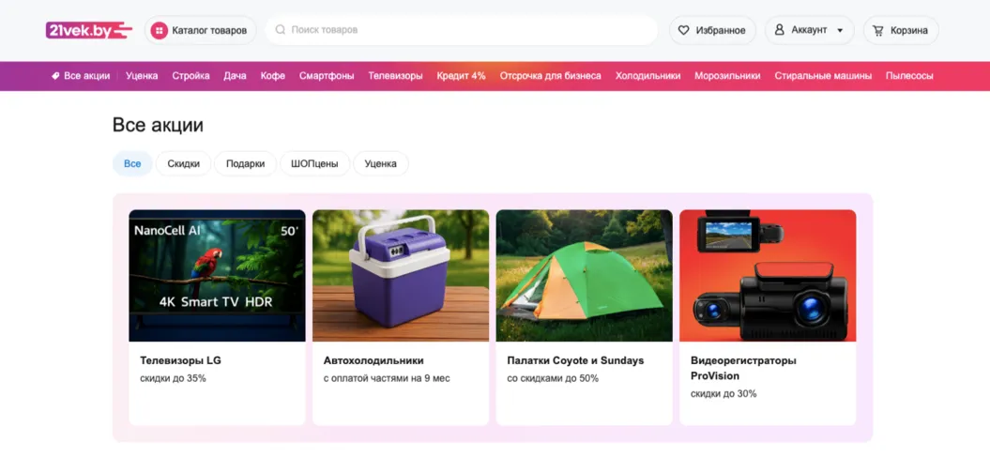Click the text скидки до 35%
This screenshot has width=990, height=457.
(x=173, y=379)
